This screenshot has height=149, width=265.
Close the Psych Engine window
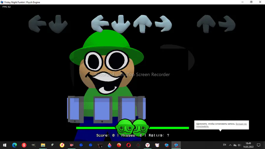260,2
